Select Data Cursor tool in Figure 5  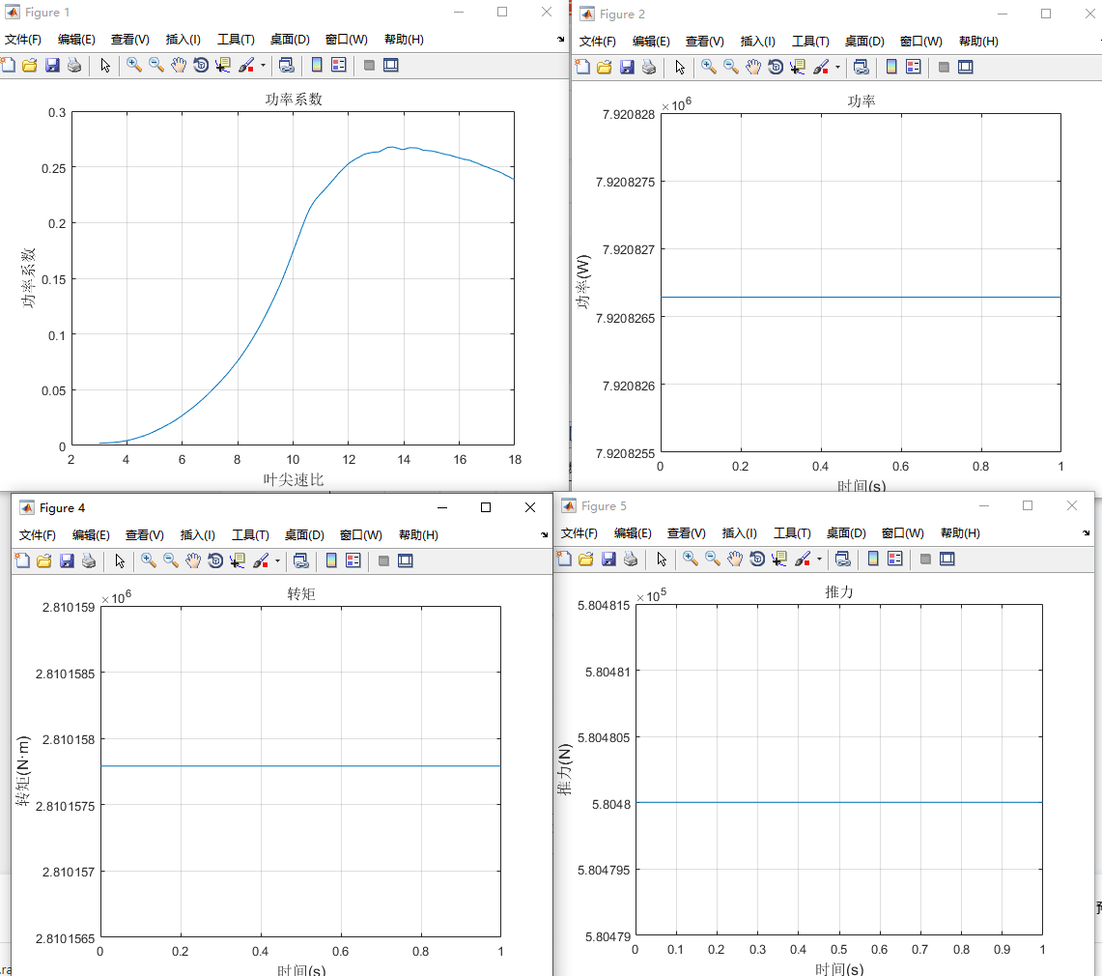(779, 559)
